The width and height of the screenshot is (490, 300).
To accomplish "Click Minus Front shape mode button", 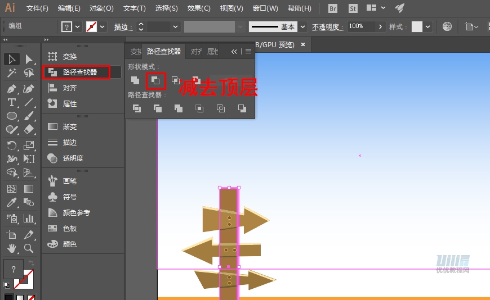I will 155,80.
